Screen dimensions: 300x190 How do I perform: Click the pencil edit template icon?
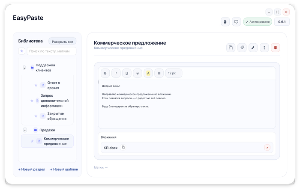(x=253, y=48)
